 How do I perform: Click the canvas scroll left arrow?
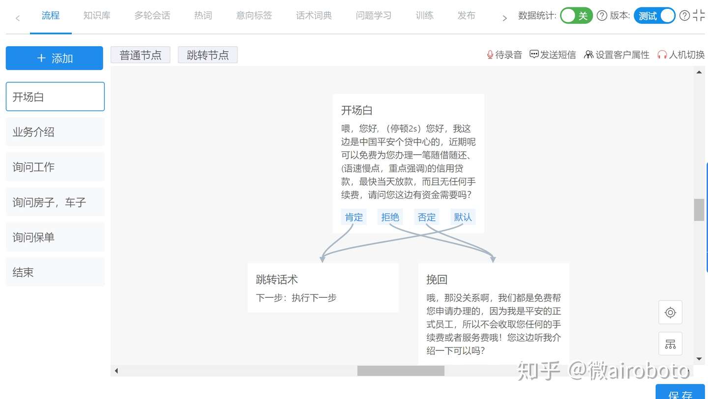[117, 370]
